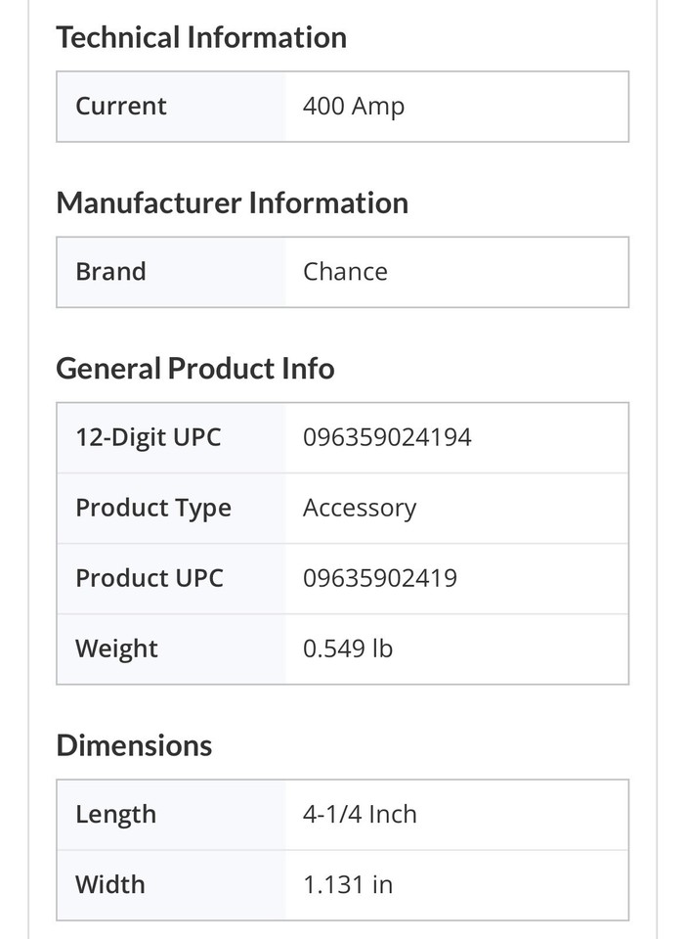Tap the General Product Info heading

(195, 369)
